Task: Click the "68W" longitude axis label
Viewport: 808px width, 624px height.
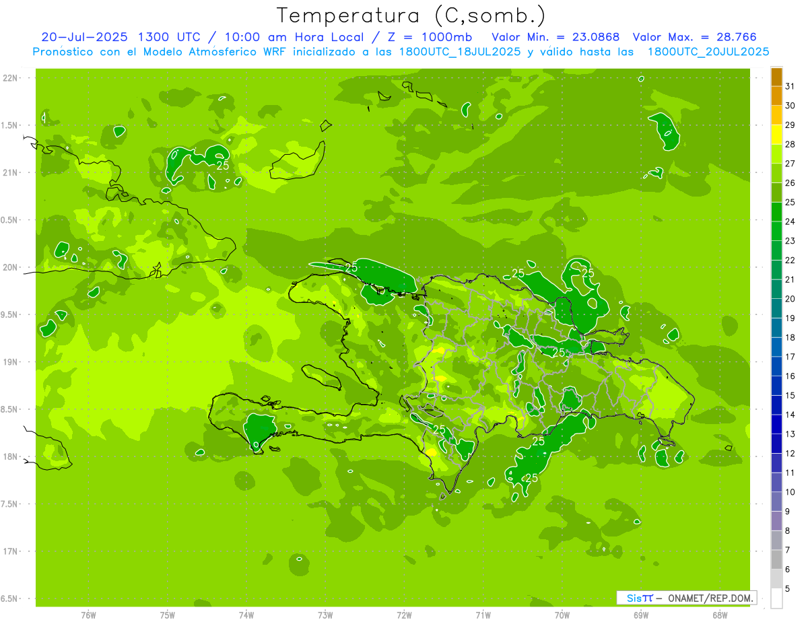Action: point(720,615)
